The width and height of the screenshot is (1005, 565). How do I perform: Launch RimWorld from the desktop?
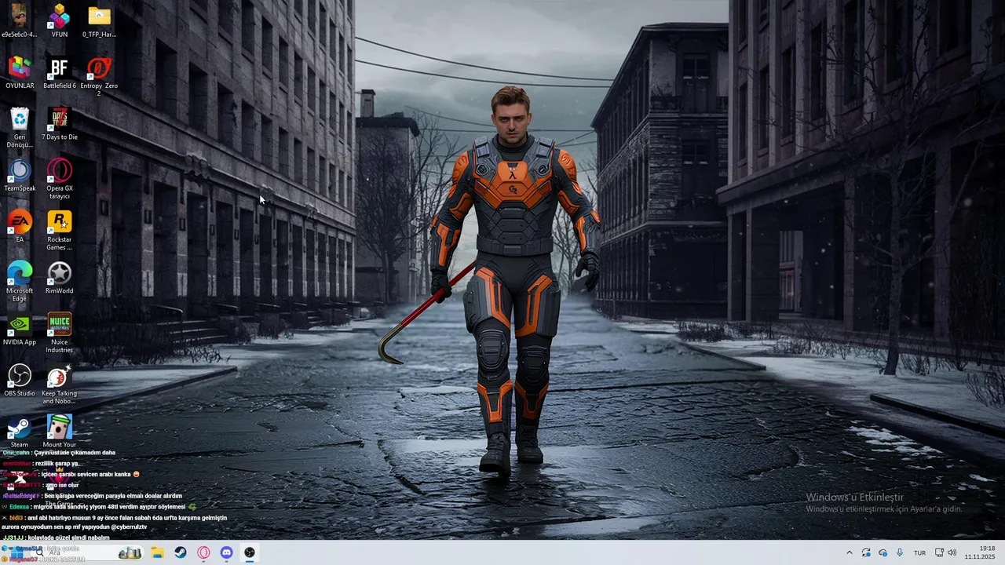coord(60,277)
